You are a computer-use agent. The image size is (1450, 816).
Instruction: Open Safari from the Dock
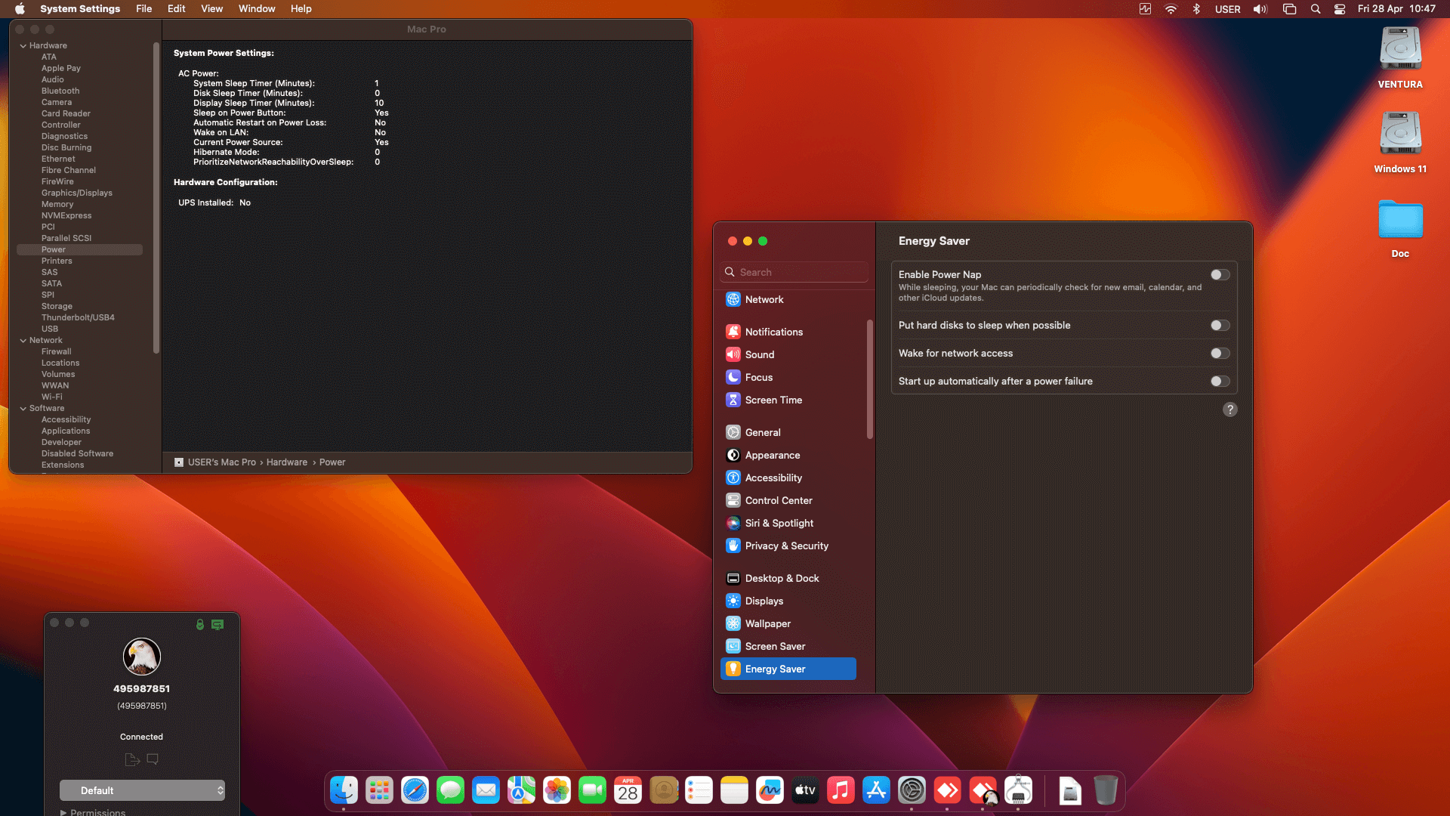[415, 790]
